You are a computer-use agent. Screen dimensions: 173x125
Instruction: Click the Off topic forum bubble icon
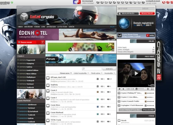tap(48, 78)
